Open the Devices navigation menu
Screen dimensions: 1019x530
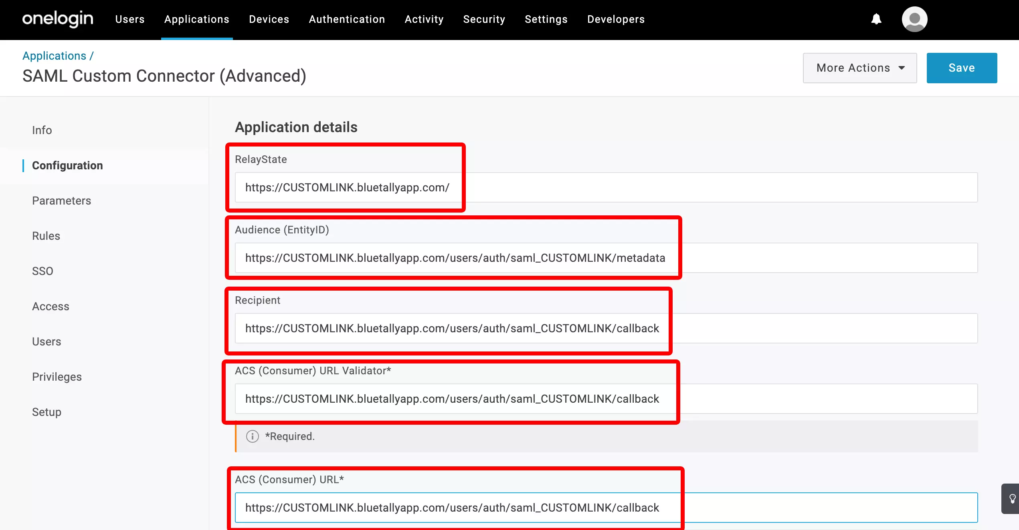[x=269, y=19]
